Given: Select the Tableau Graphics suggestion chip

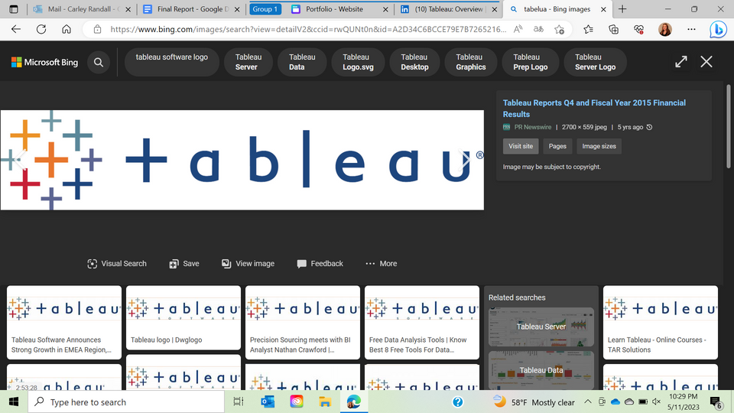Looking at the screenshot, I should [470, 62].
